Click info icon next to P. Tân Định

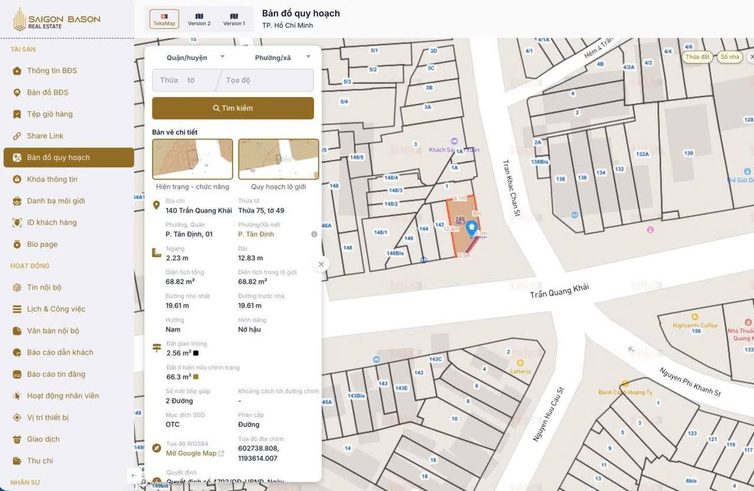click(x=314, y=235)
